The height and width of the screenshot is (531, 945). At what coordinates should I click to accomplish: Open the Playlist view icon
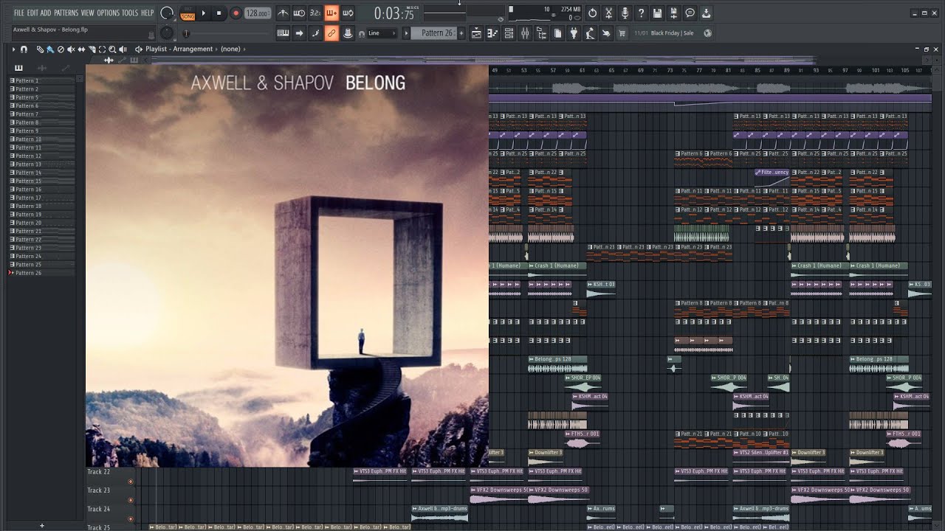(x=476, y=33)
